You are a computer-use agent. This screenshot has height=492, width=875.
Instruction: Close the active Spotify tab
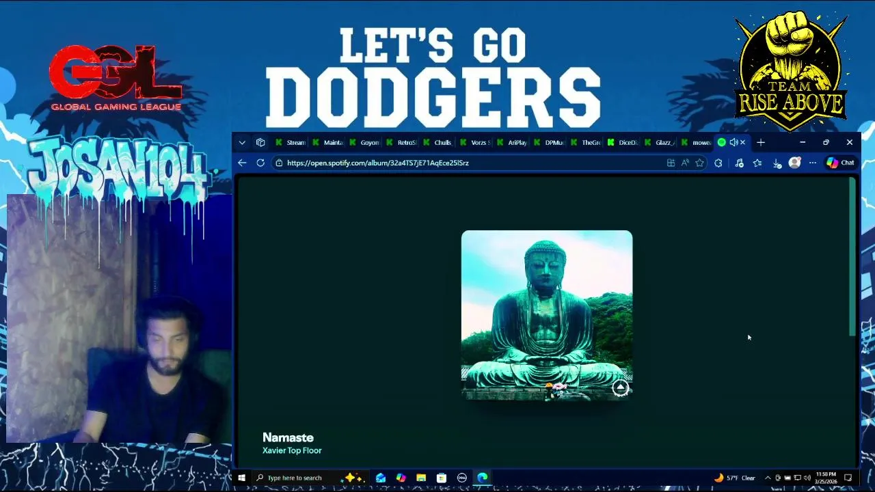(x=742, y=142)
